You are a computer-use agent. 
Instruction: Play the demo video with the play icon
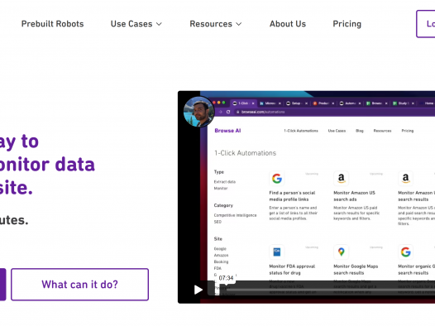[x=198, y=290]
